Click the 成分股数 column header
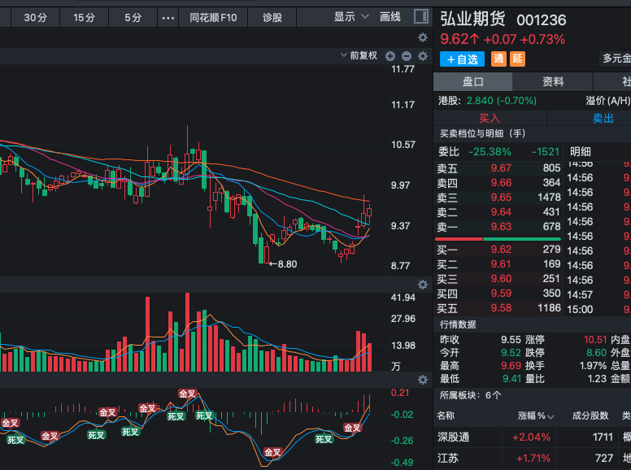The image size is (631, 470). click(590, 416)
